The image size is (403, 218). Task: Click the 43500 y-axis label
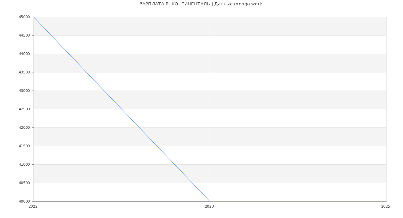point(25,72)
